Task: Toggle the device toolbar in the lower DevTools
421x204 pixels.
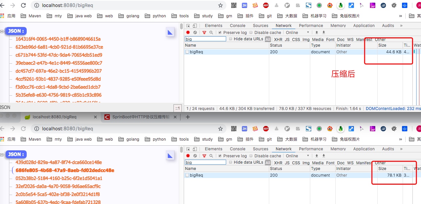Action: 195,149
